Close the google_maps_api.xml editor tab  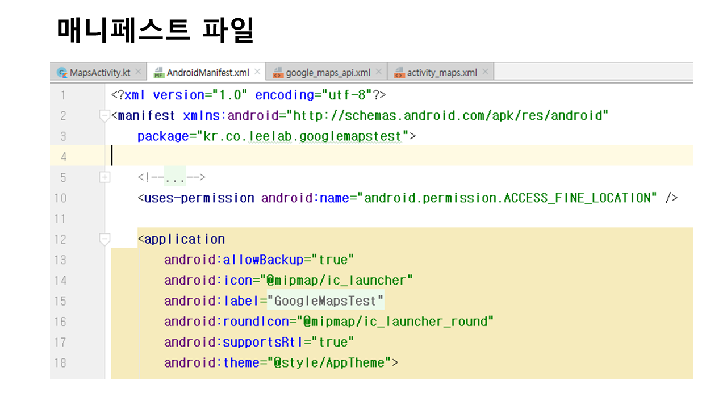tap(379, 72)
